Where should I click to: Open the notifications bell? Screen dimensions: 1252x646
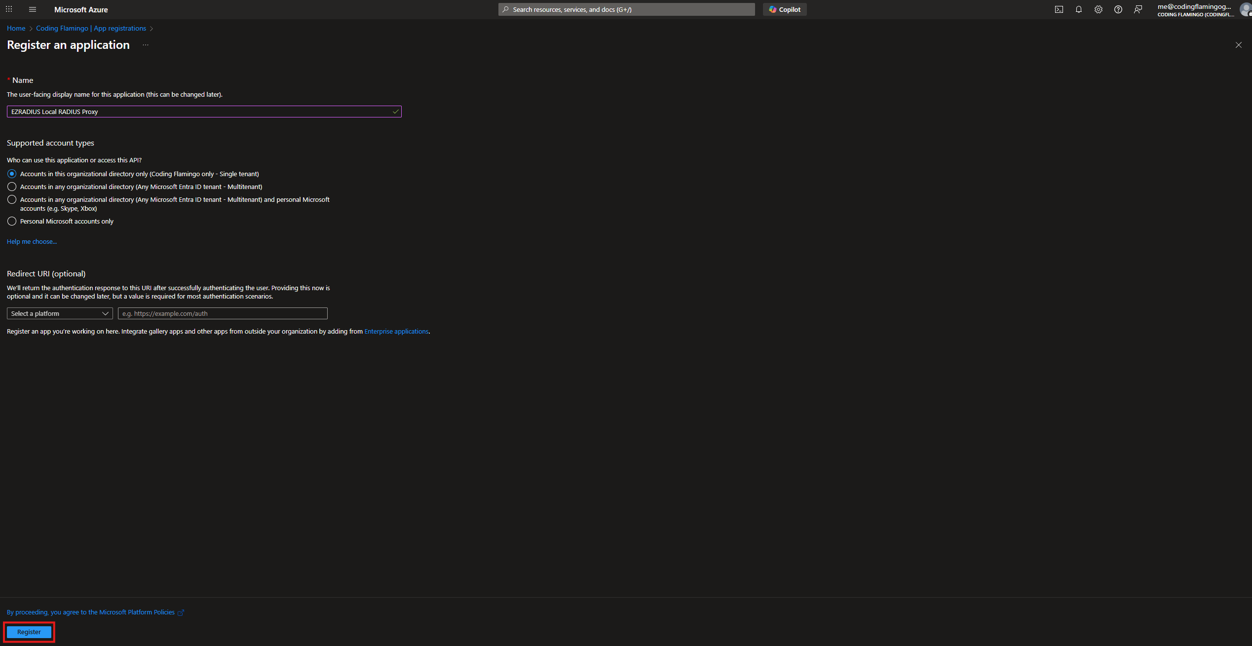tap(1079, 9)
